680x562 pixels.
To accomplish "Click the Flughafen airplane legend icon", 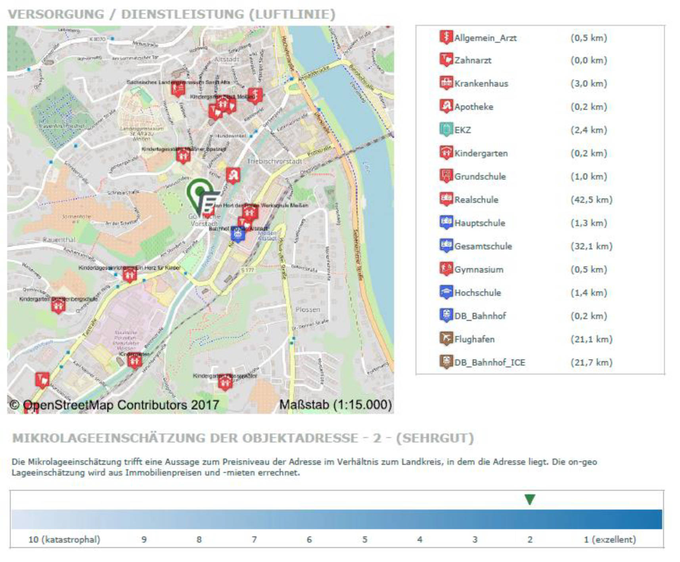I will [446, 338].
